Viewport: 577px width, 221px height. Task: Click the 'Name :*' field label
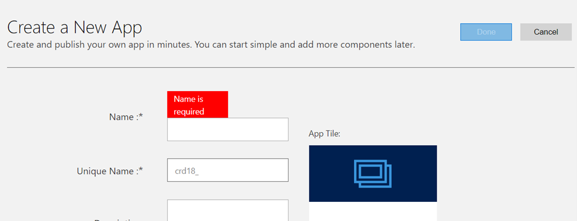(x=126, y=117)
